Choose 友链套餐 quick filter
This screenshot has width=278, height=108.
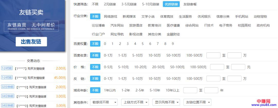(190, 4)
